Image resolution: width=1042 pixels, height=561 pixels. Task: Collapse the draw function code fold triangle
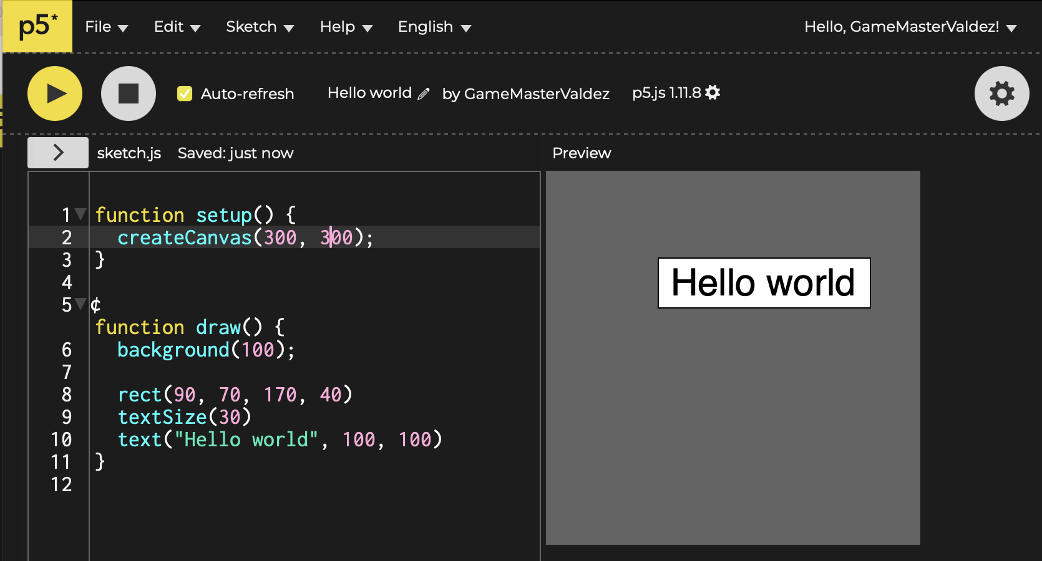pyautogui.click(x=79, y=304)
